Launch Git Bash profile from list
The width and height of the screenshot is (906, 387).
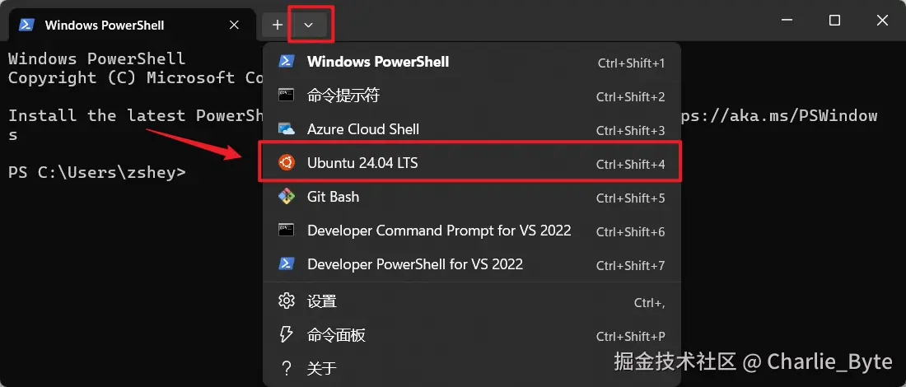click(470, 197)
